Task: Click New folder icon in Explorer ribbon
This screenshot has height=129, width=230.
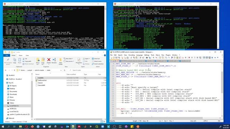Action: (60, 60)
